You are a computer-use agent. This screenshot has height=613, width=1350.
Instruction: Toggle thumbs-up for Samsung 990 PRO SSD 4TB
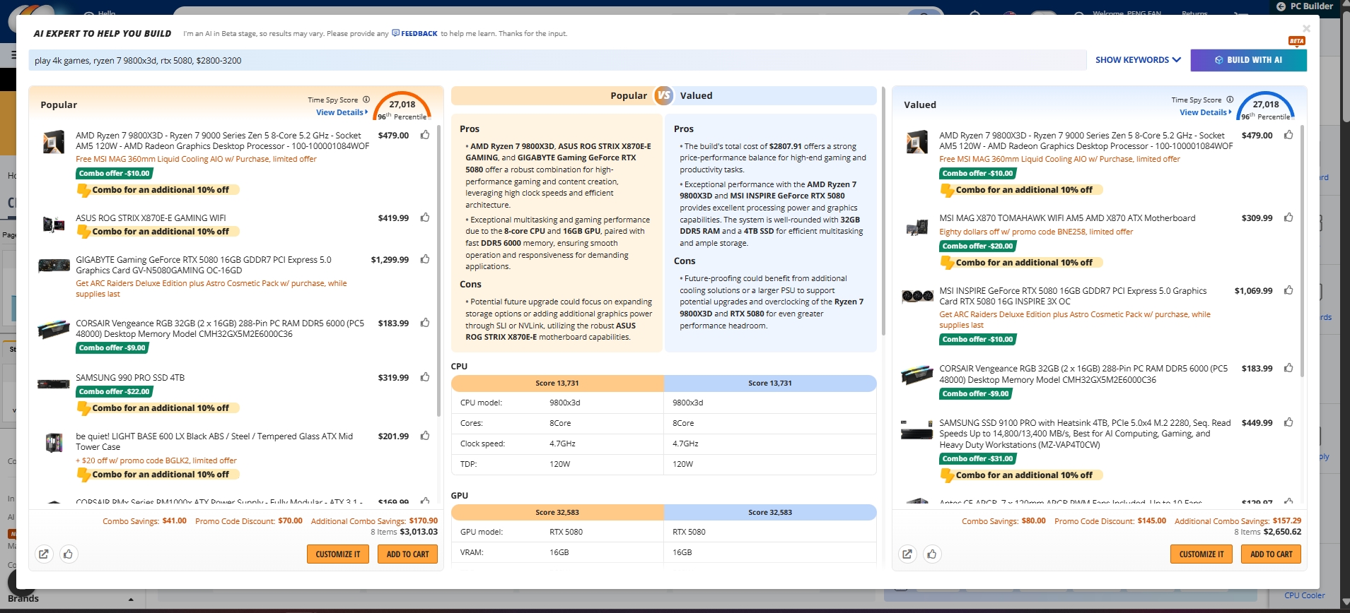425,377
